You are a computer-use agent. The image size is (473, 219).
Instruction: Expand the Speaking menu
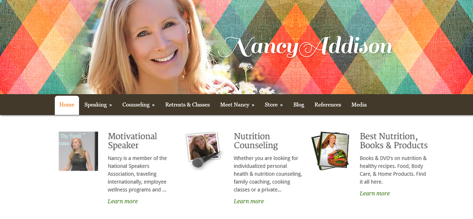[x=98, y=105]
